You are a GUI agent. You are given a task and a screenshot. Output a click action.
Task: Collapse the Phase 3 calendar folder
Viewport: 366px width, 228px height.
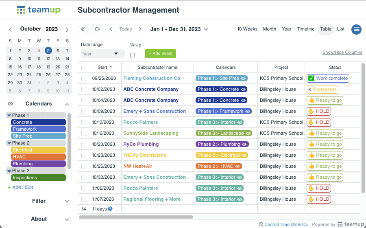[x=9, y=171]
